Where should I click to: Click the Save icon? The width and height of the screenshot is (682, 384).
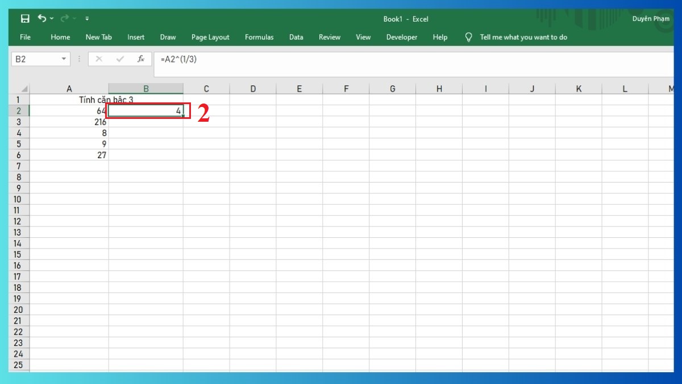point(25,18)
